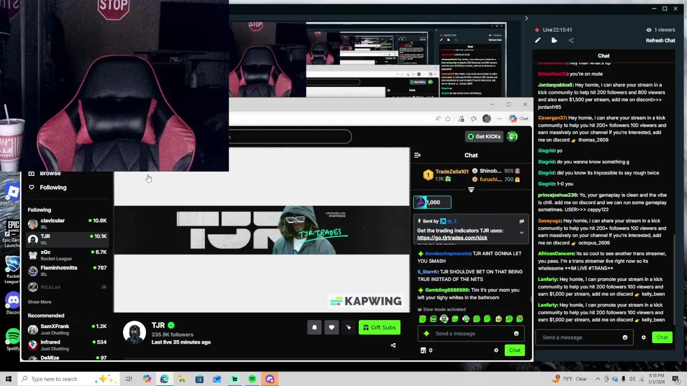This screenshot has width=687, height=386.
Task: Select offline NickLee channel
Action: pyautogui.click(x=67, y=287)
